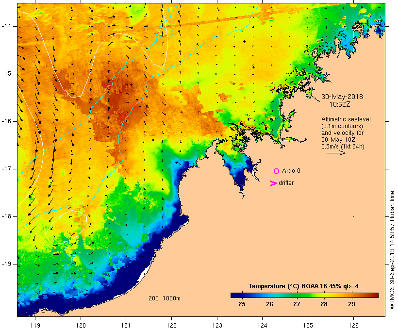Click the '30-May 10Z' text line
Screen dimensions: 398x330
click(x=338, y=140)
